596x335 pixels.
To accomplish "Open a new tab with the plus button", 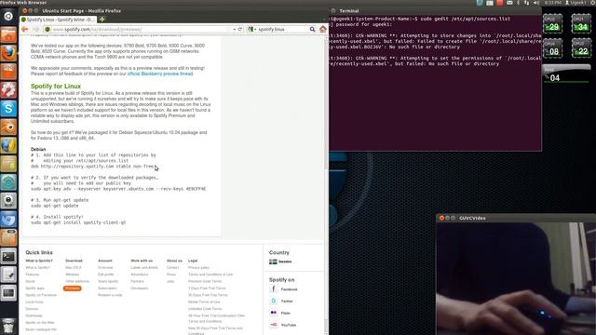I will click(102, 20).
